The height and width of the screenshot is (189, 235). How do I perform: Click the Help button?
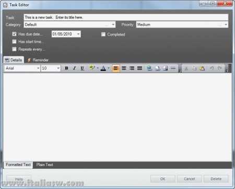click(x=19, y=179)
